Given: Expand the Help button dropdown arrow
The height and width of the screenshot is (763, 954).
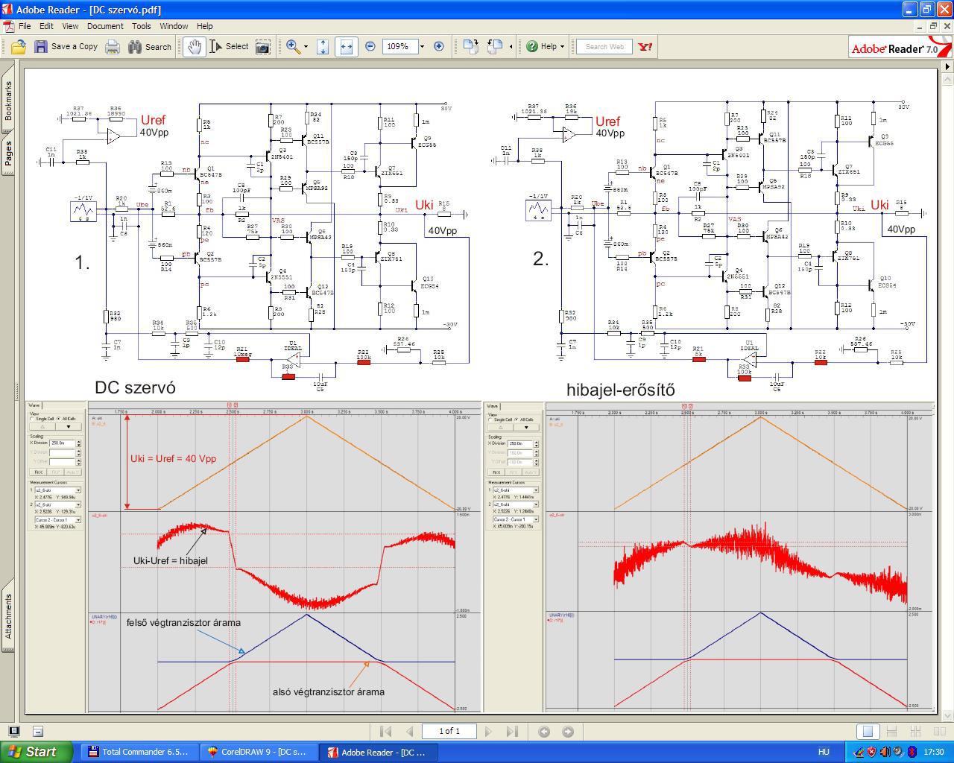Looking at the screenshot, I should (x=562, y=46).
